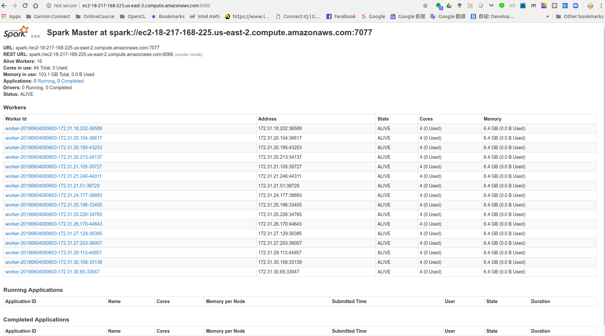Open worker 172.31.30.156-33139 details
Viewport: 605px width, 336px height.
tap(54, 262)
